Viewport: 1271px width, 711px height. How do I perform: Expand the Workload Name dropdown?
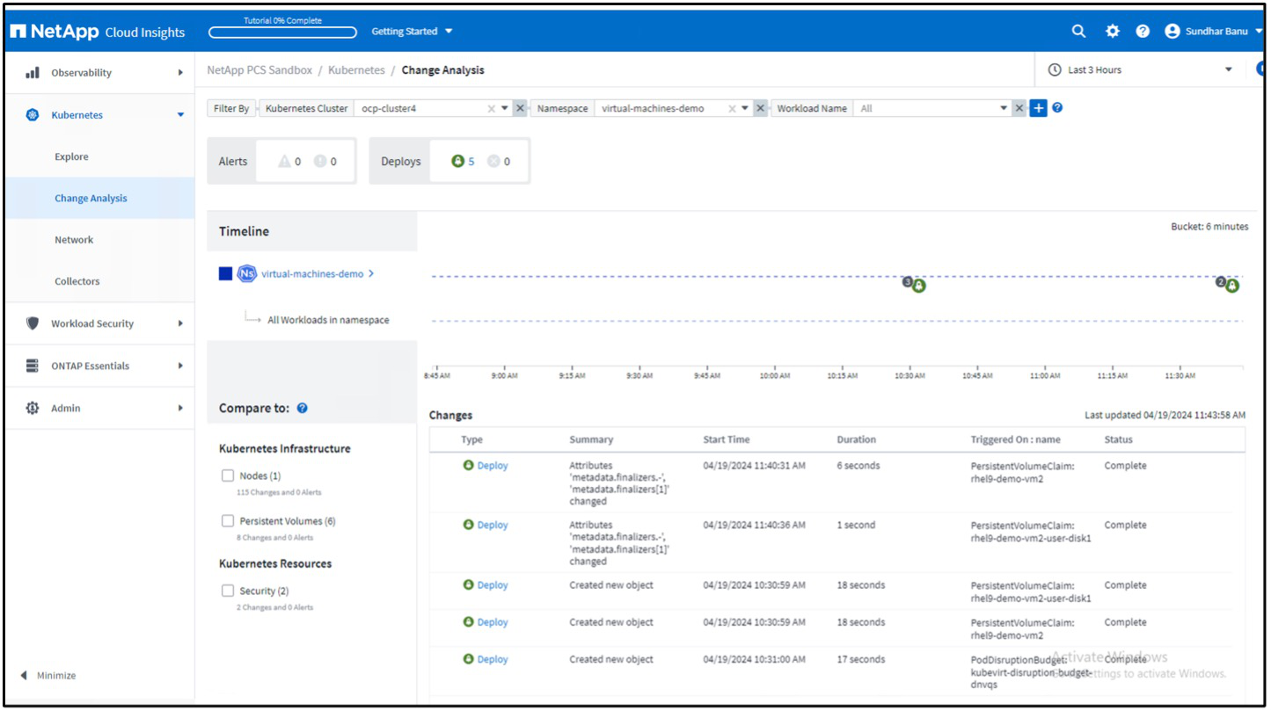point(1003,108)
